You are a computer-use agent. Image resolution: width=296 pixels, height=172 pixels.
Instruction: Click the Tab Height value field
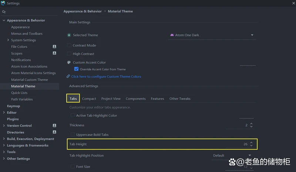237,144
